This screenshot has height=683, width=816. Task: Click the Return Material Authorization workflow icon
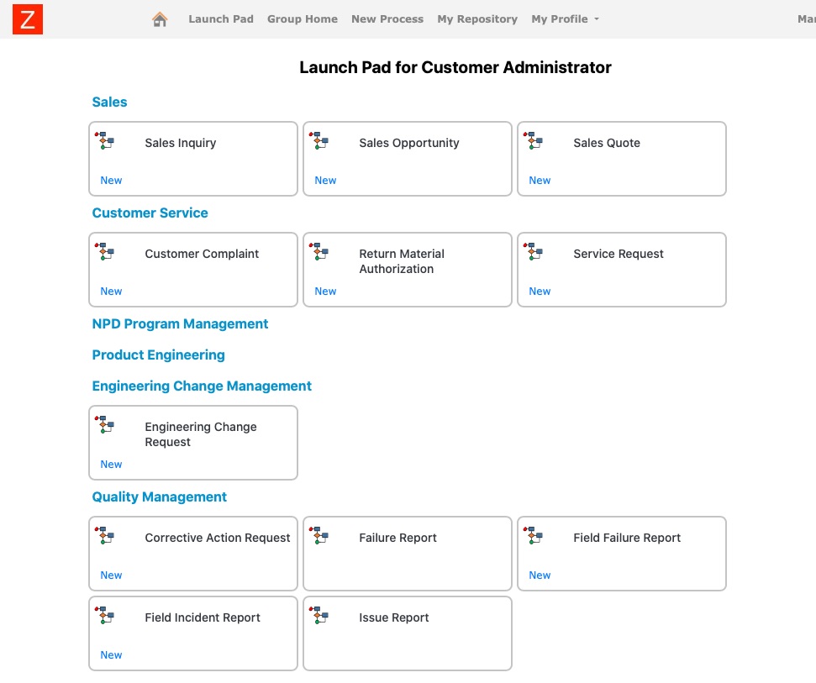click(319, 251)
